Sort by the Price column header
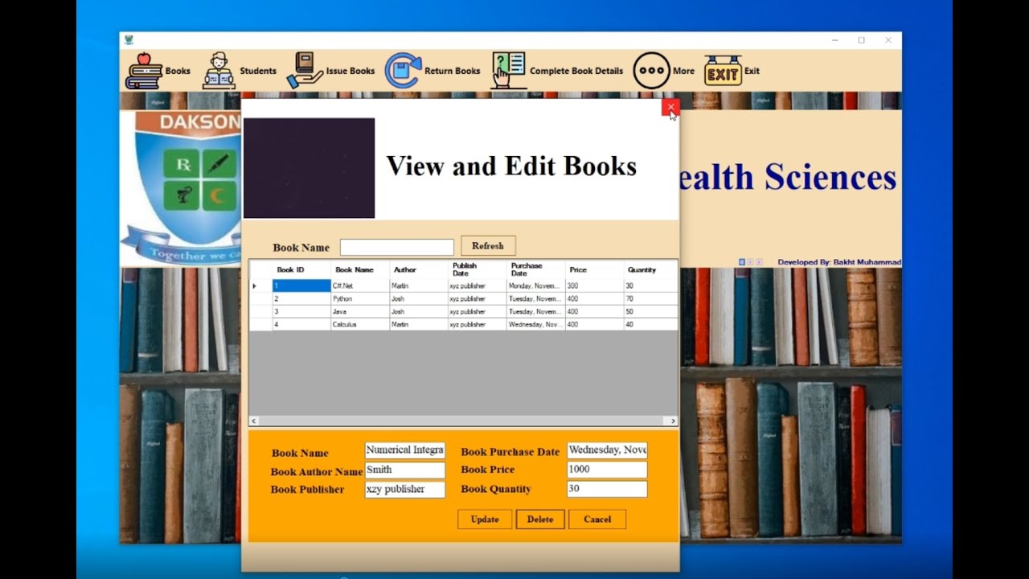This screenshot has height=579, width=1029. (595, 269)
